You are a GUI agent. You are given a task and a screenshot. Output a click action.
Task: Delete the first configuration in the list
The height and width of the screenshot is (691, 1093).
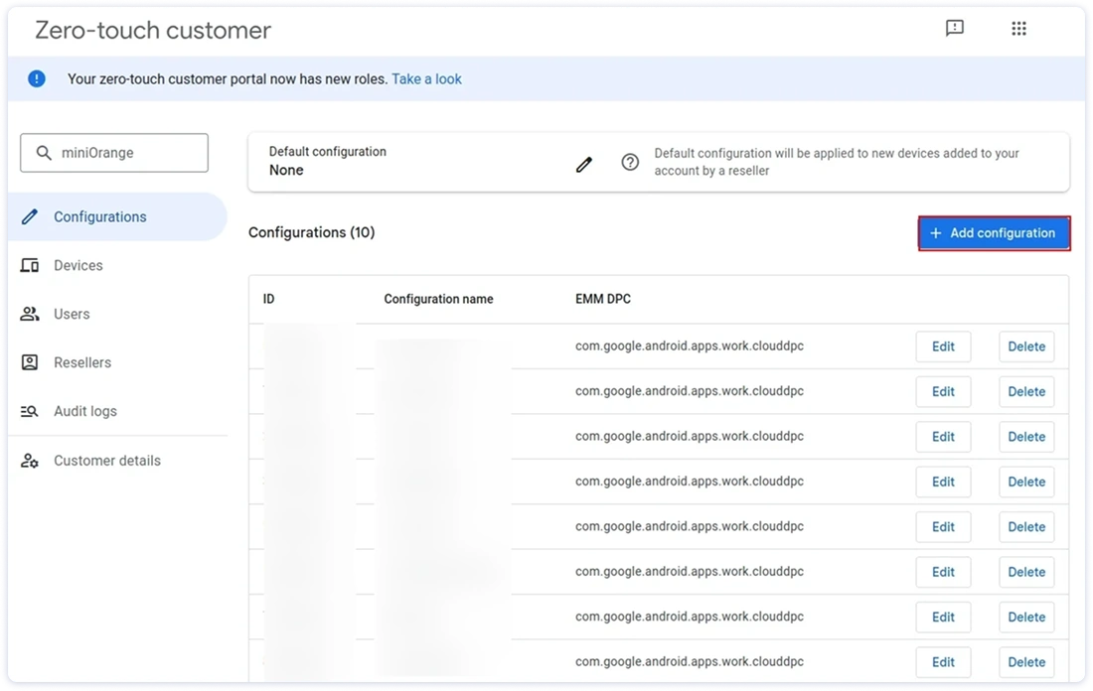(1026, 346)
